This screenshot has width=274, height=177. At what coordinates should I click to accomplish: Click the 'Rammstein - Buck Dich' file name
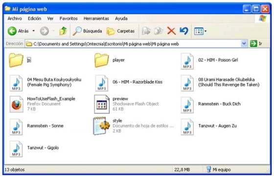tap(219, 104)
